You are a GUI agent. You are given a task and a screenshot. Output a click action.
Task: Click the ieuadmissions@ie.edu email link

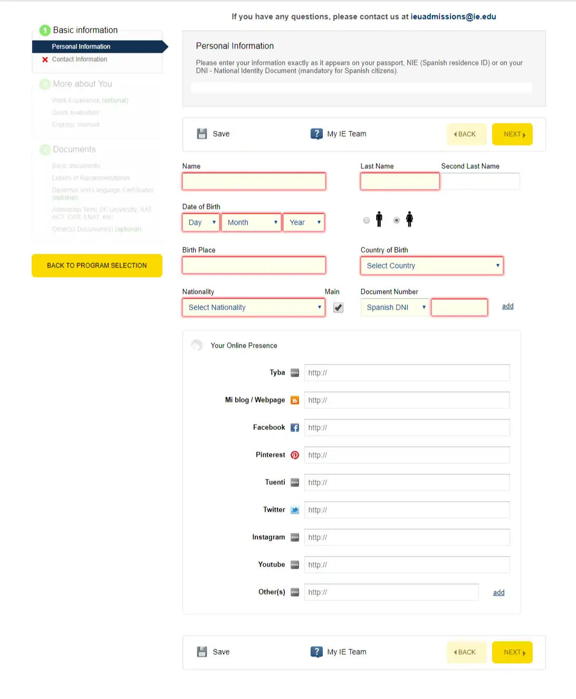tap(453, 17)
